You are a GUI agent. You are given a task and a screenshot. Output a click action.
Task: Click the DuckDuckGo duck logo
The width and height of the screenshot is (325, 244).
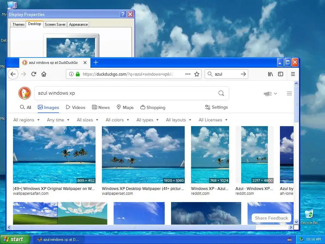pyautogui.click(x=25, y=93)
